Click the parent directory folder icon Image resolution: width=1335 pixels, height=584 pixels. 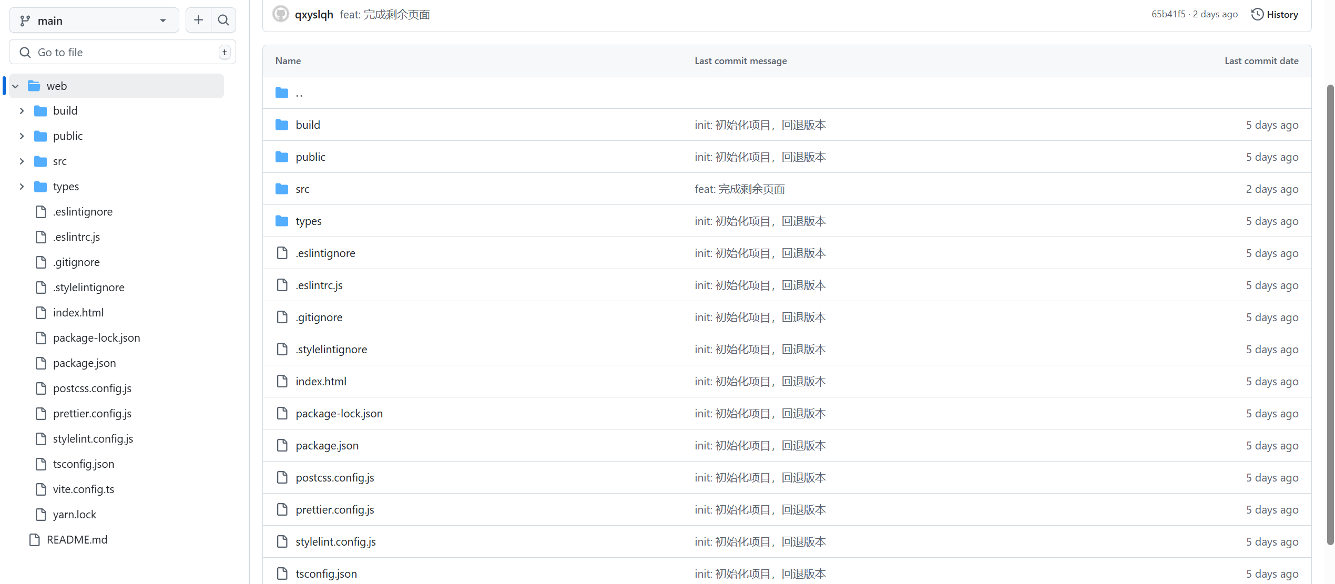[x=282, y=93]
